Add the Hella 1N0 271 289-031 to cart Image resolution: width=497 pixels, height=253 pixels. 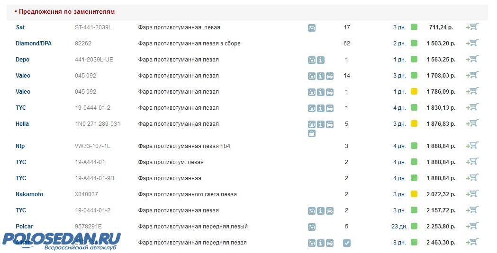tap(472, 124)
